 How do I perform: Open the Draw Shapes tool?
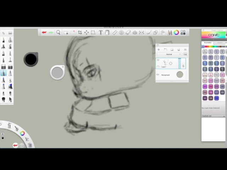[x=155, y=32]
